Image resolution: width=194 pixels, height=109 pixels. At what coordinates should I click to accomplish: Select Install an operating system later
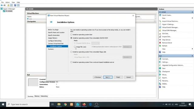(71, 35)
